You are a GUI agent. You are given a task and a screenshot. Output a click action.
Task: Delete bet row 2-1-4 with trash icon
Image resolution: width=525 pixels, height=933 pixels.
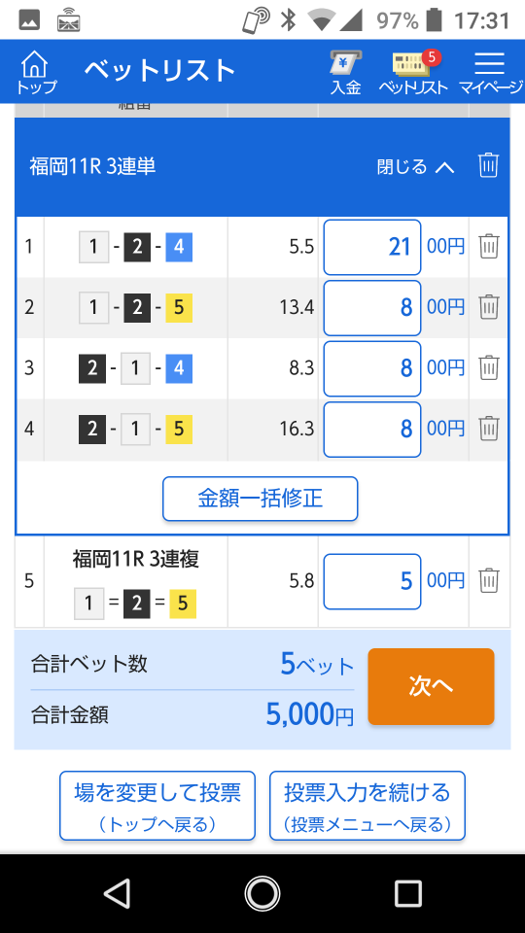coord(489,367)
